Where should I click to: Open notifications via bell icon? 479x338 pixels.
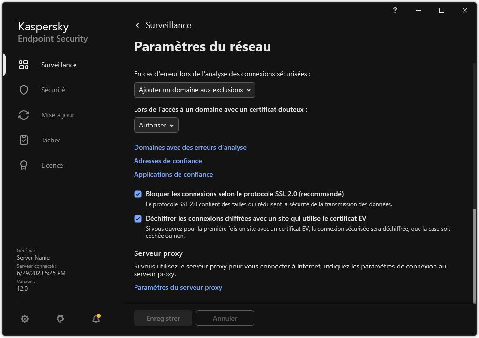tap(96, 319)
